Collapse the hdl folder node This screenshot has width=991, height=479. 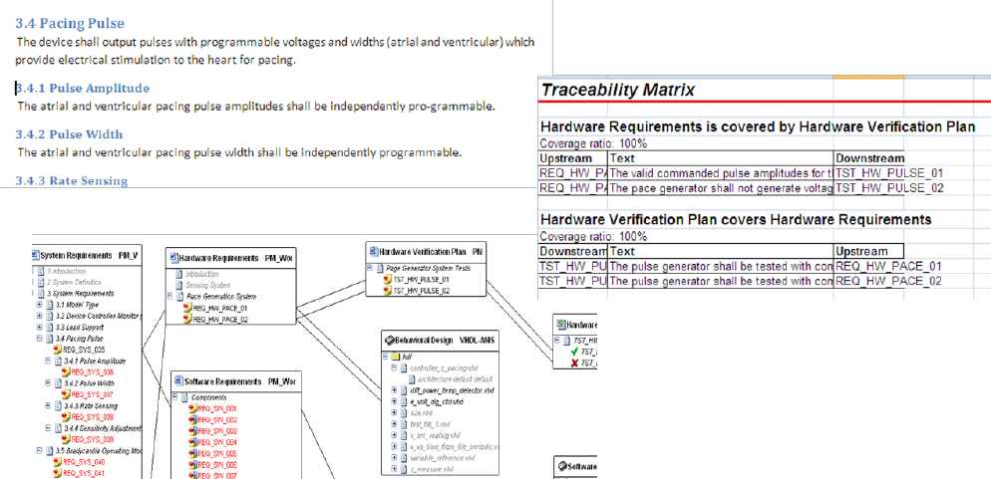386,357
